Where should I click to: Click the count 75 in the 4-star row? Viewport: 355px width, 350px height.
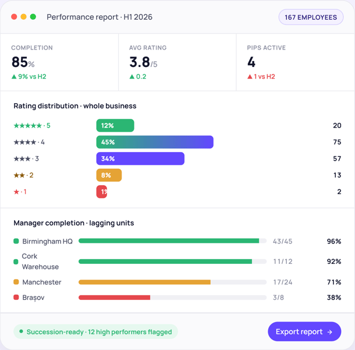[337, 142]
